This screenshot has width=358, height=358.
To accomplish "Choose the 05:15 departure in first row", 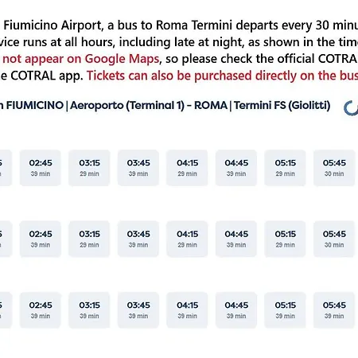I will click(285, 168).
